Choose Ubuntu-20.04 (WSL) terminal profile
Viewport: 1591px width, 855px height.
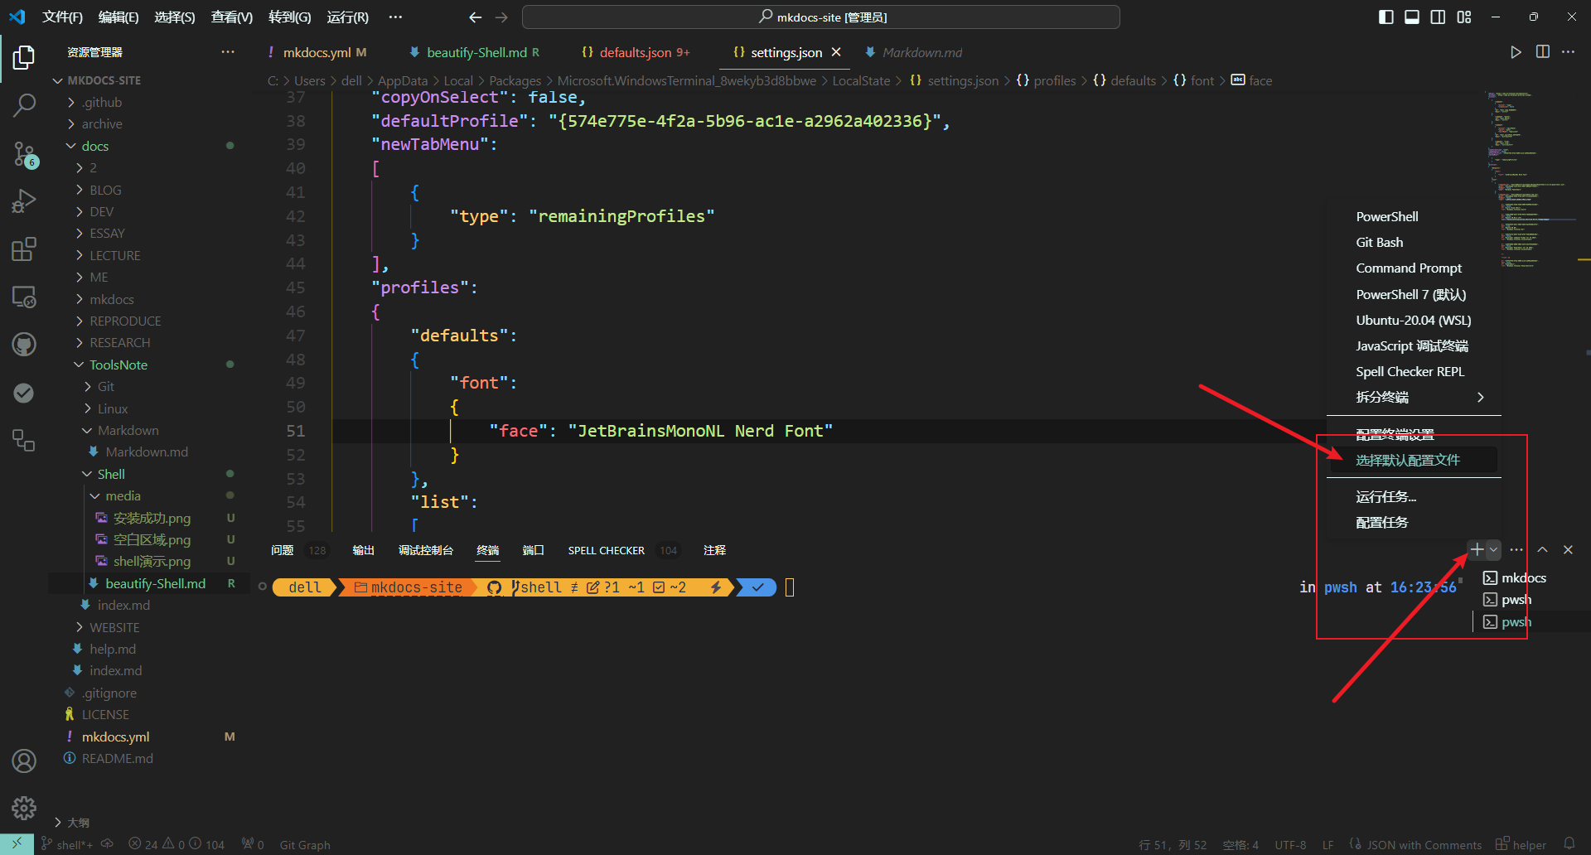pos(1414,320)
